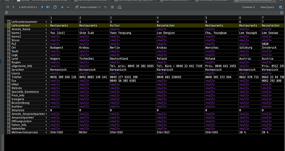Toggle the Auto-commit checkbox
Image resolution: width=285 pixels, height=151 pixels.
click(x=77, y=7)
